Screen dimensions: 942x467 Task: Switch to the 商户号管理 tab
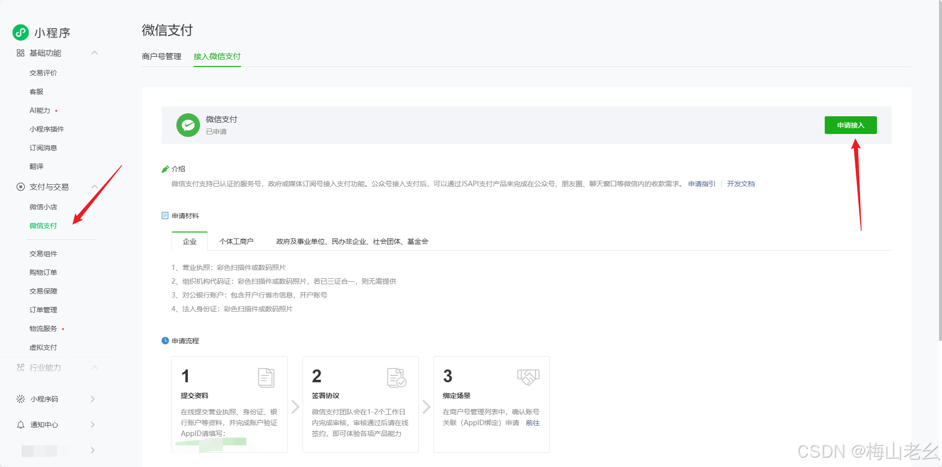click(162, 56)
